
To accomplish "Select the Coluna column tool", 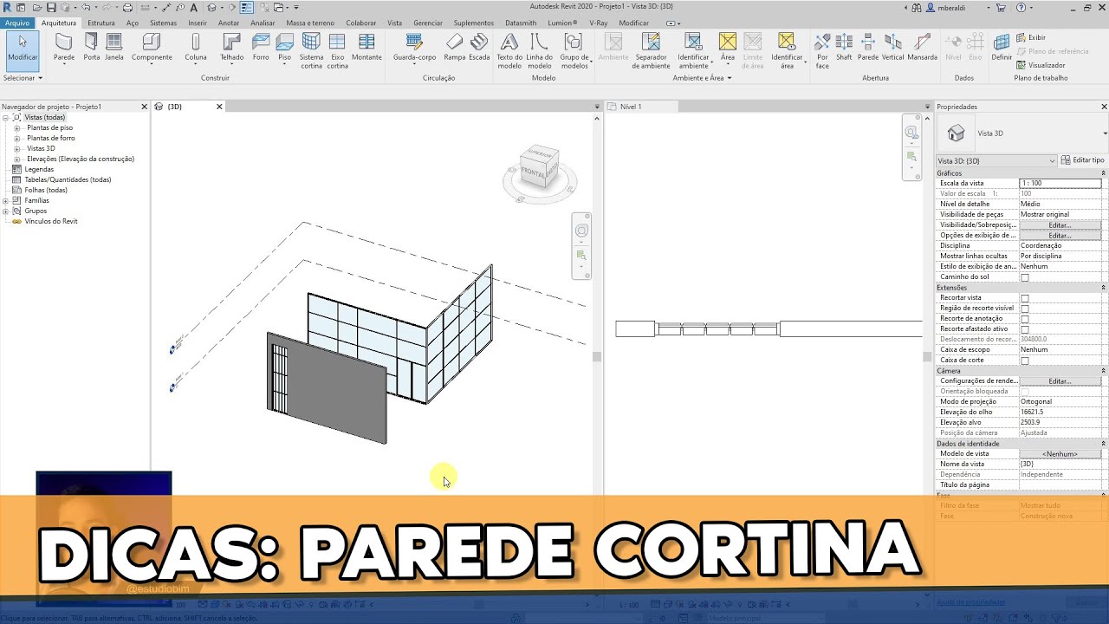I will [196, 48].
